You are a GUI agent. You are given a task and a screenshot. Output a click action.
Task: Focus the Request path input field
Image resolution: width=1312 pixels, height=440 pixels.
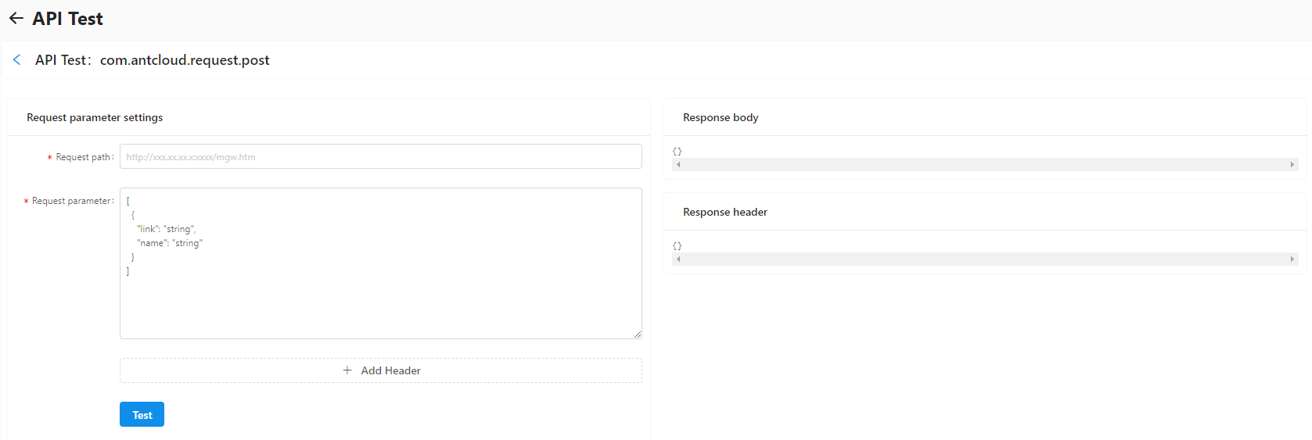coord(380,157)
